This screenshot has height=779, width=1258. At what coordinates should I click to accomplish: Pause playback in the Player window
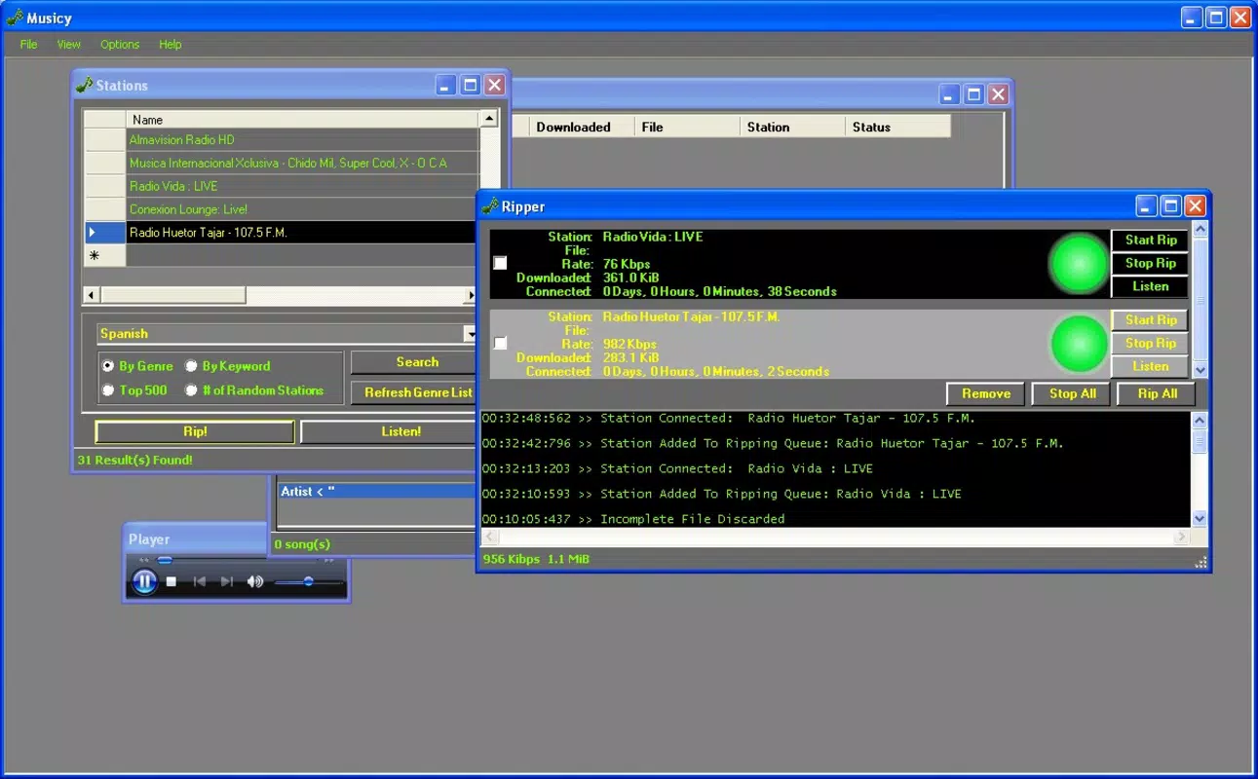click(144, 581)
